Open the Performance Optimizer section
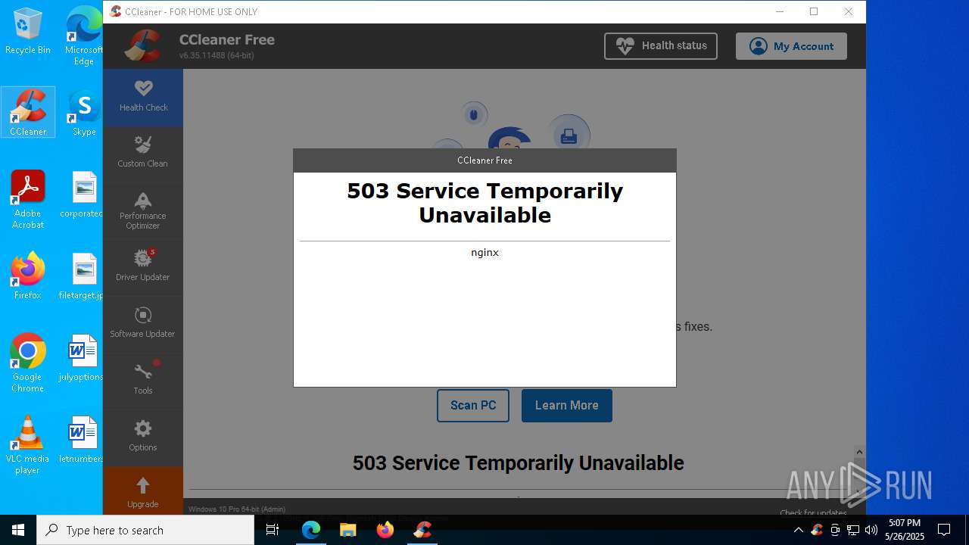Viewport: 969px width, 545px height. [143, 210]
